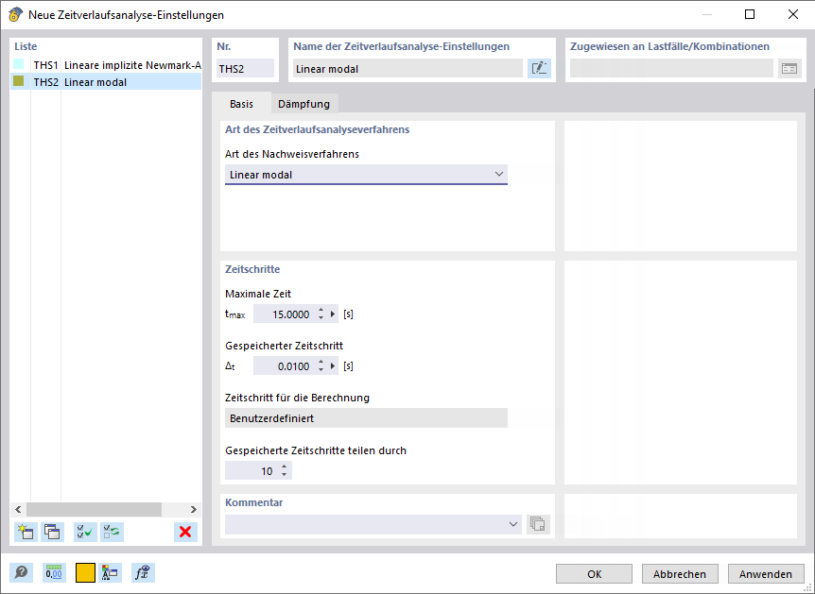
Task: Click the tmax 15.0000 input field
Action: click(285, 314)
